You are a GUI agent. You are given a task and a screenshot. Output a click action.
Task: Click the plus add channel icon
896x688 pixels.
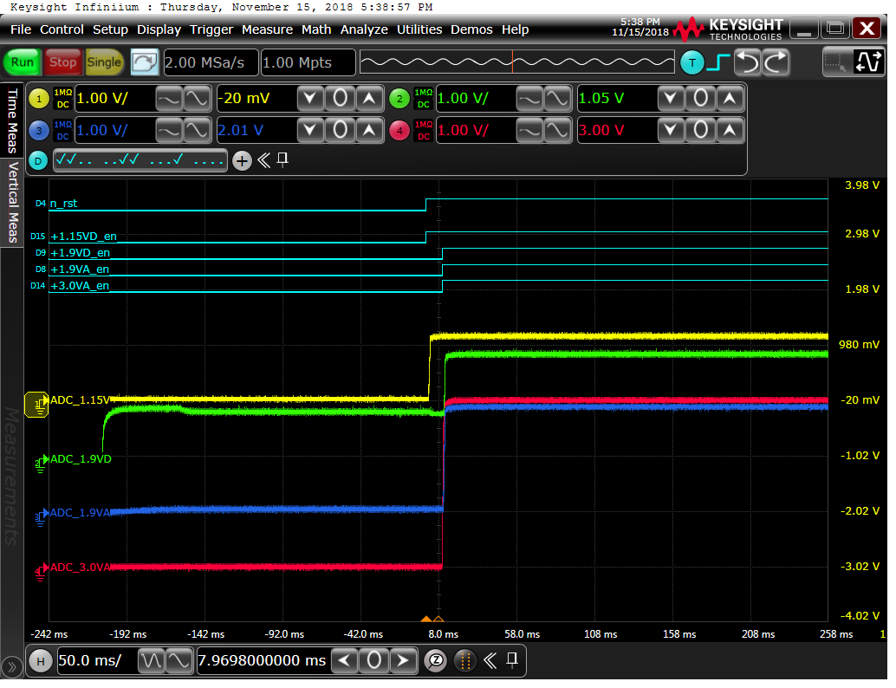click(242, 161)
